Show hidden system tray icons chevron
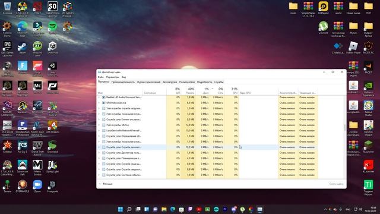 [325, 209]
